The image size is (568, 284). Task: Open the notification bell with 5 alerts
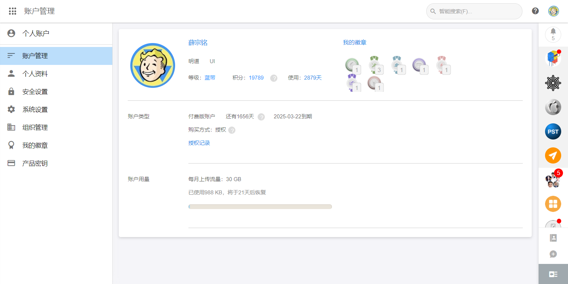pyautogui.click(x=553, y=34)
